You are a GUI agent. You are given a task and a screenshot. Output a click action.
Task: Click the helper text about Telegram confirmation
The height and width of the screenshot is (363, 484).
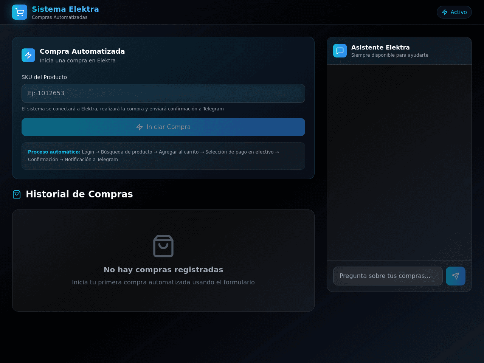click(123, 109)
